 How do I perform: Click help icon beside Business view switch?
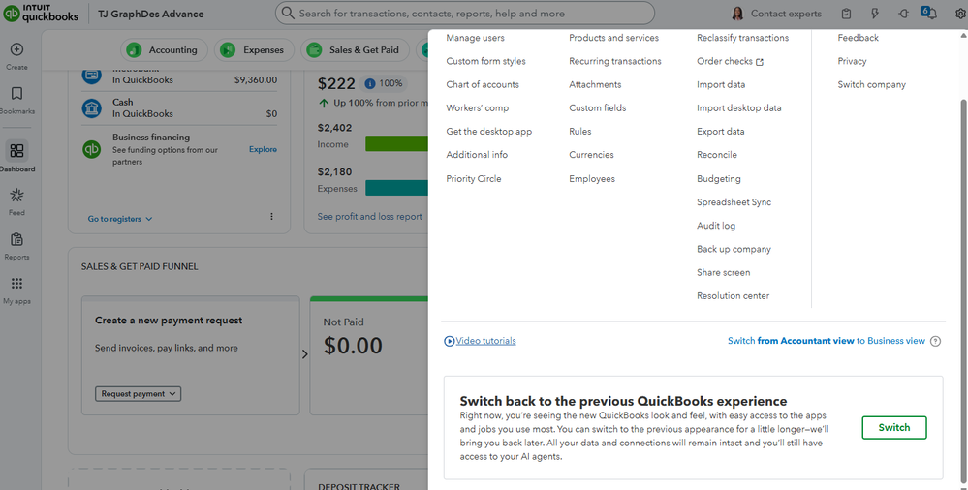point(935,341)
